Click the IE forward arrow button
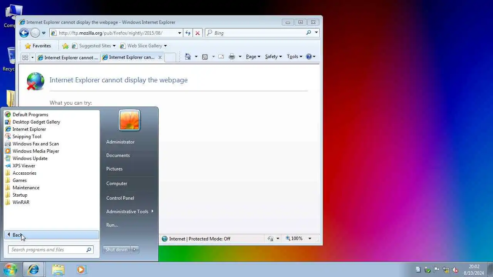The width and height of the screenshot is (493, 277). pos(35,33)
